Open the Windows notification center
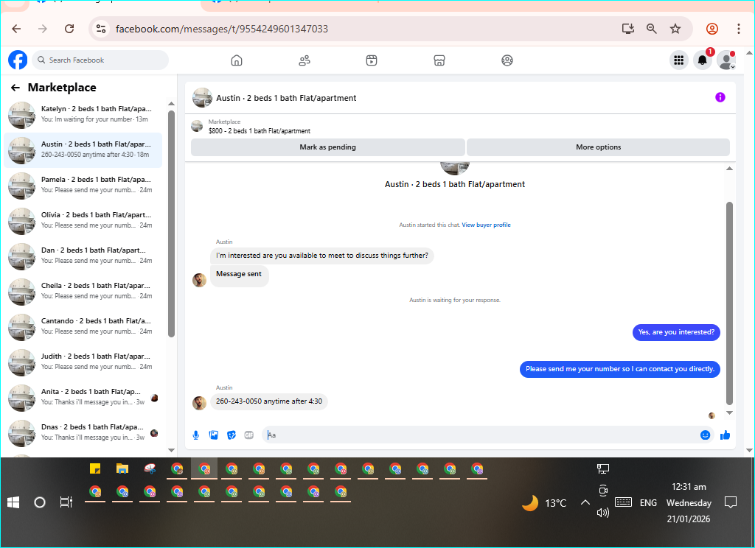The image size is (755, 548). click(x=731, y=503)
